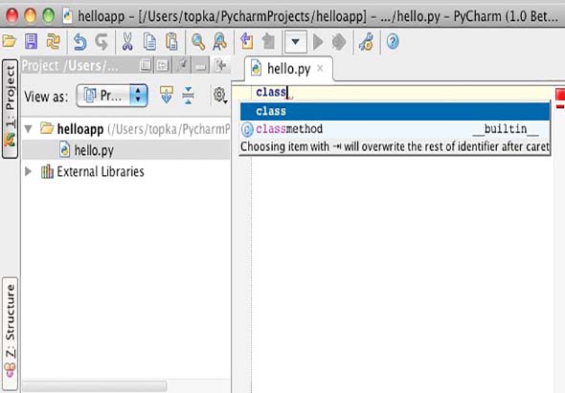Click the Synchronize arrows icon
565x393 pixels.
[53, 42]
